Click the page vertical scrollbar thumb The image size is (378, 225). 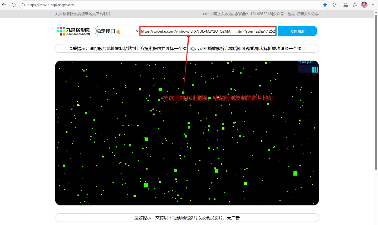376,92
